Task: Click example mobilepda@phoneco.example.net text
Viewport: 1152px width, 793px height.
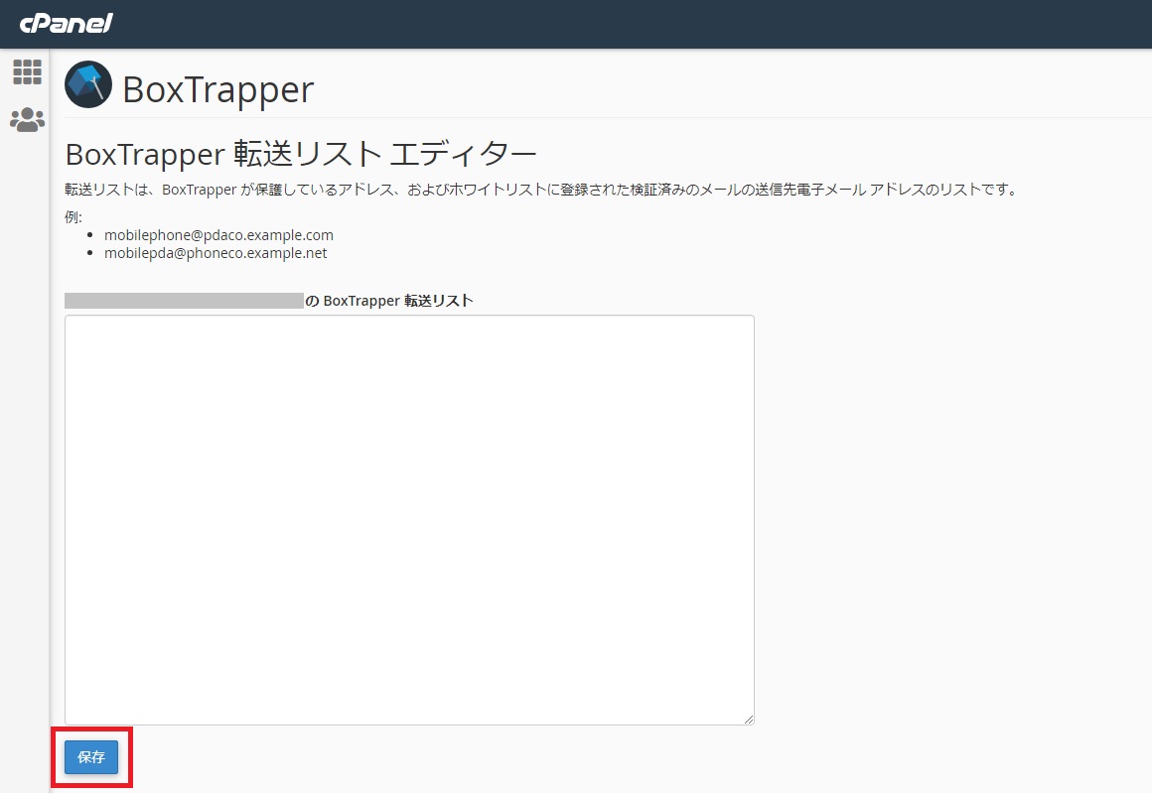Action: tap(216, 252)
